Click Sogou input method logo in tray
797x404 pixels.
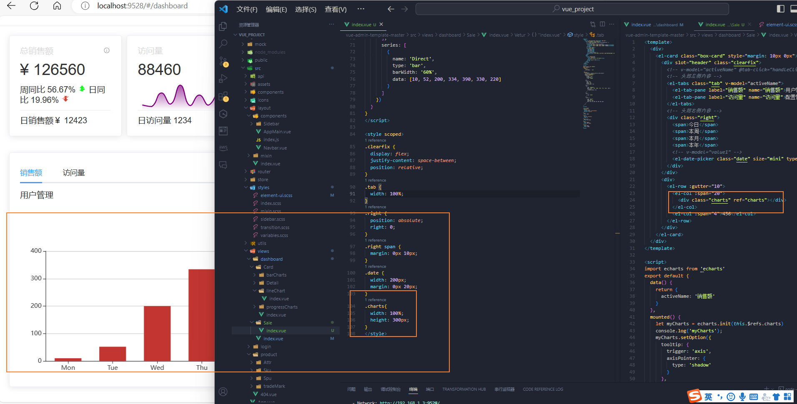694,396
